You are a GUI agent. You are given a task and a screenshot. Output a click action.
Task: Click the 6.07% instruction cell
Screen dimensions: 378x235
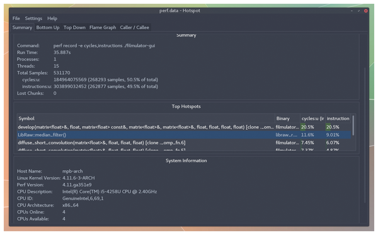point(338,142)
